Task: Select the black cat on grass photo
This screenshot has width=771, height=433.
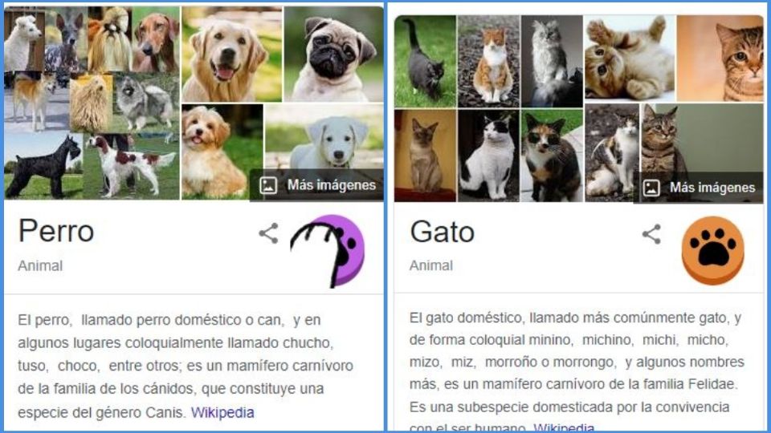Action: click(426, 62)
